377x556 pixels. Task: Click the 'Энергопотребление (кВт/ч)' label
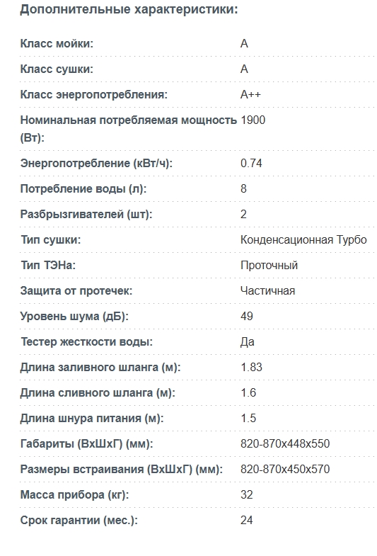[x=96, y=164]
